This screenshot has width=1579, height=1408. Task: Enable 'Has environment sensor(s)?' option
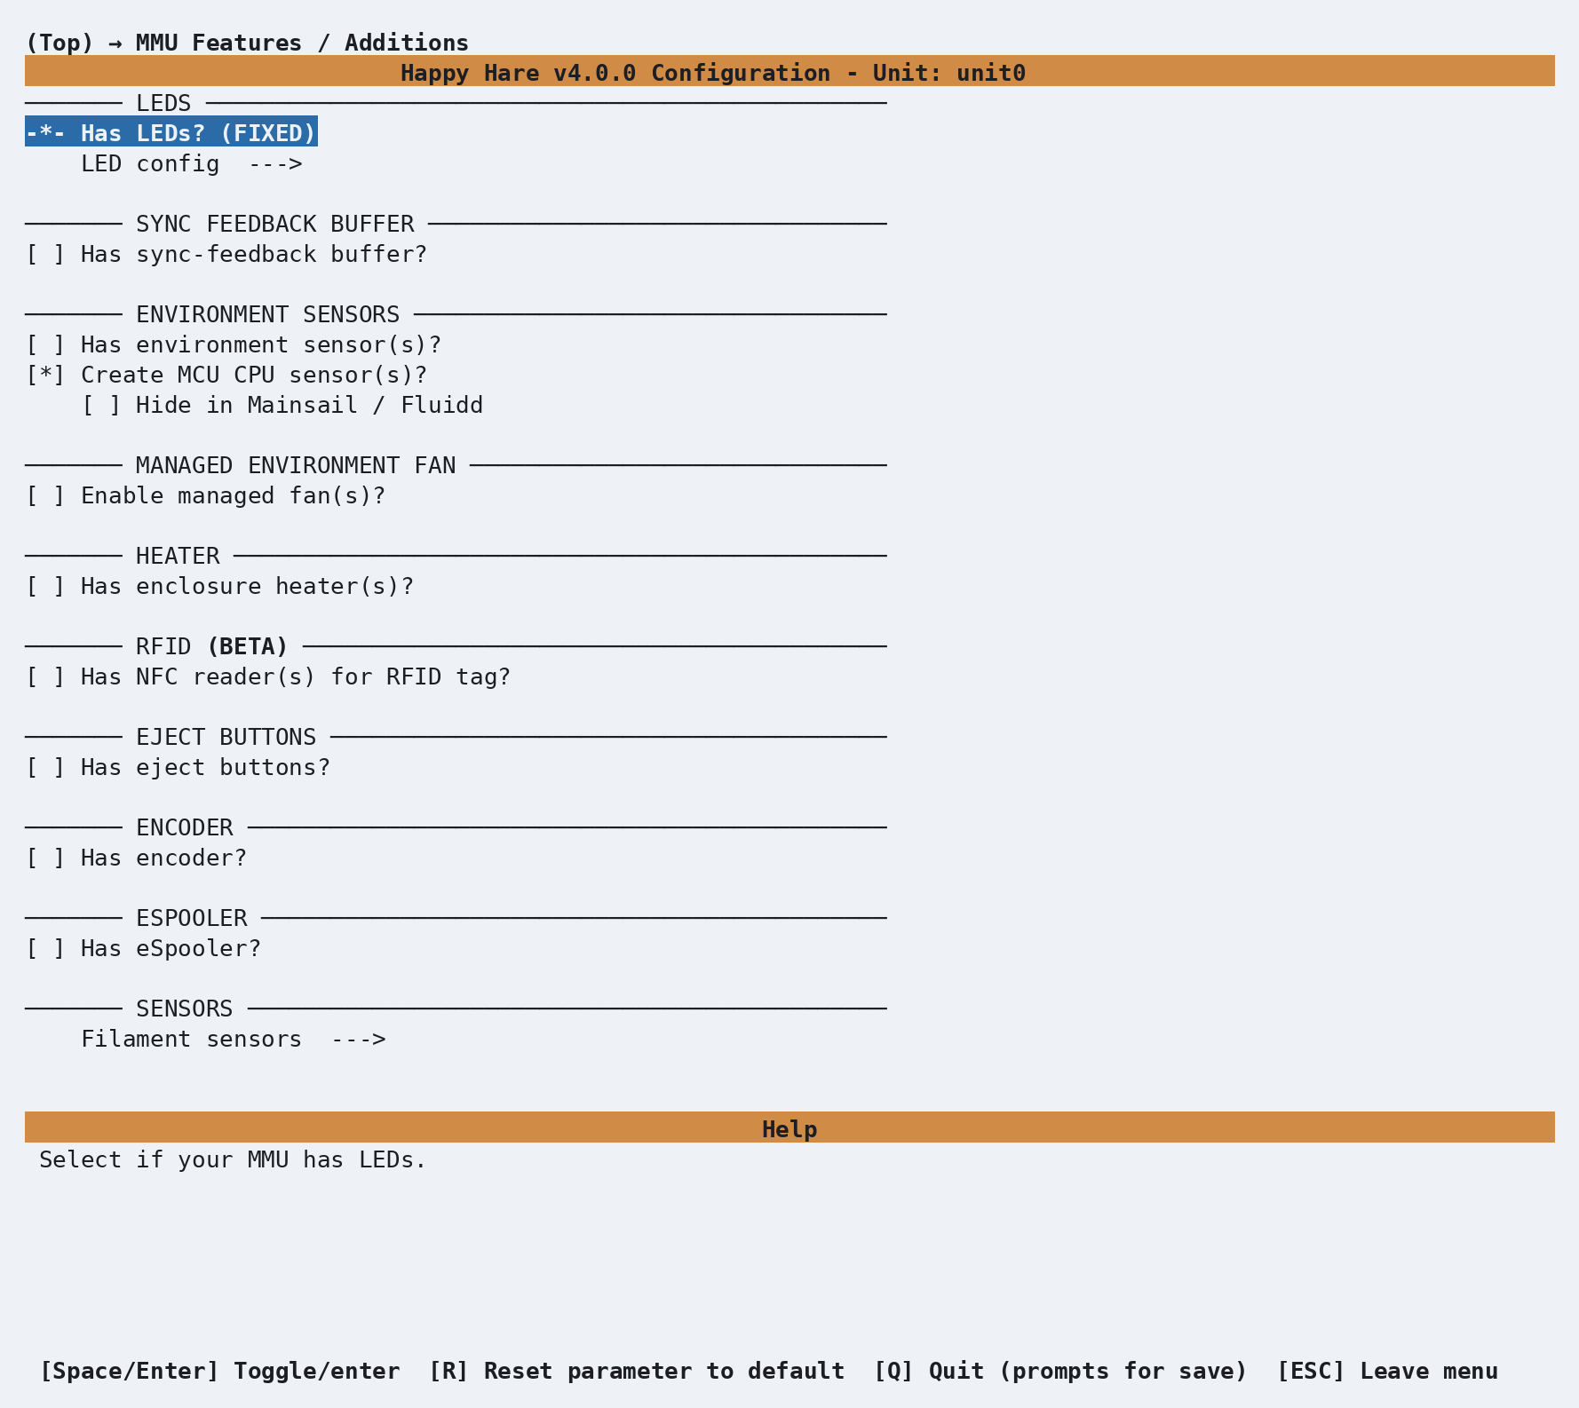coord(234,344)
